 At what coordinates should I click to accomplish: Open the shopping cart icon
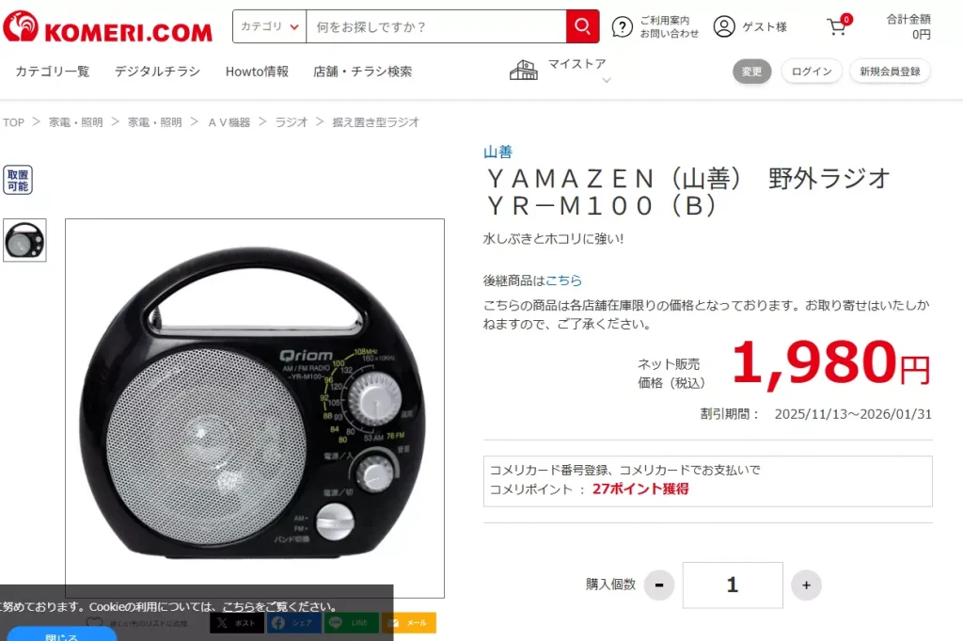coord(838,26)
